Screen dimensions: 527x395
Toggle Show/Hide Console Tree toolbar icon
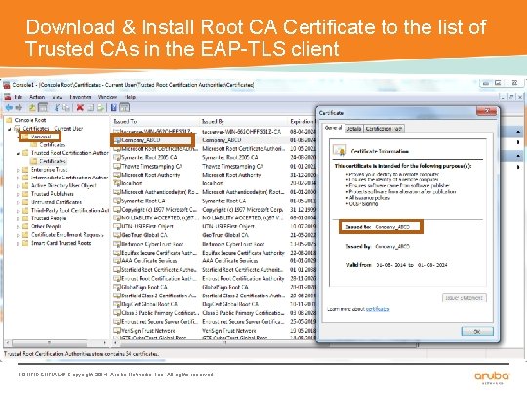43,108
